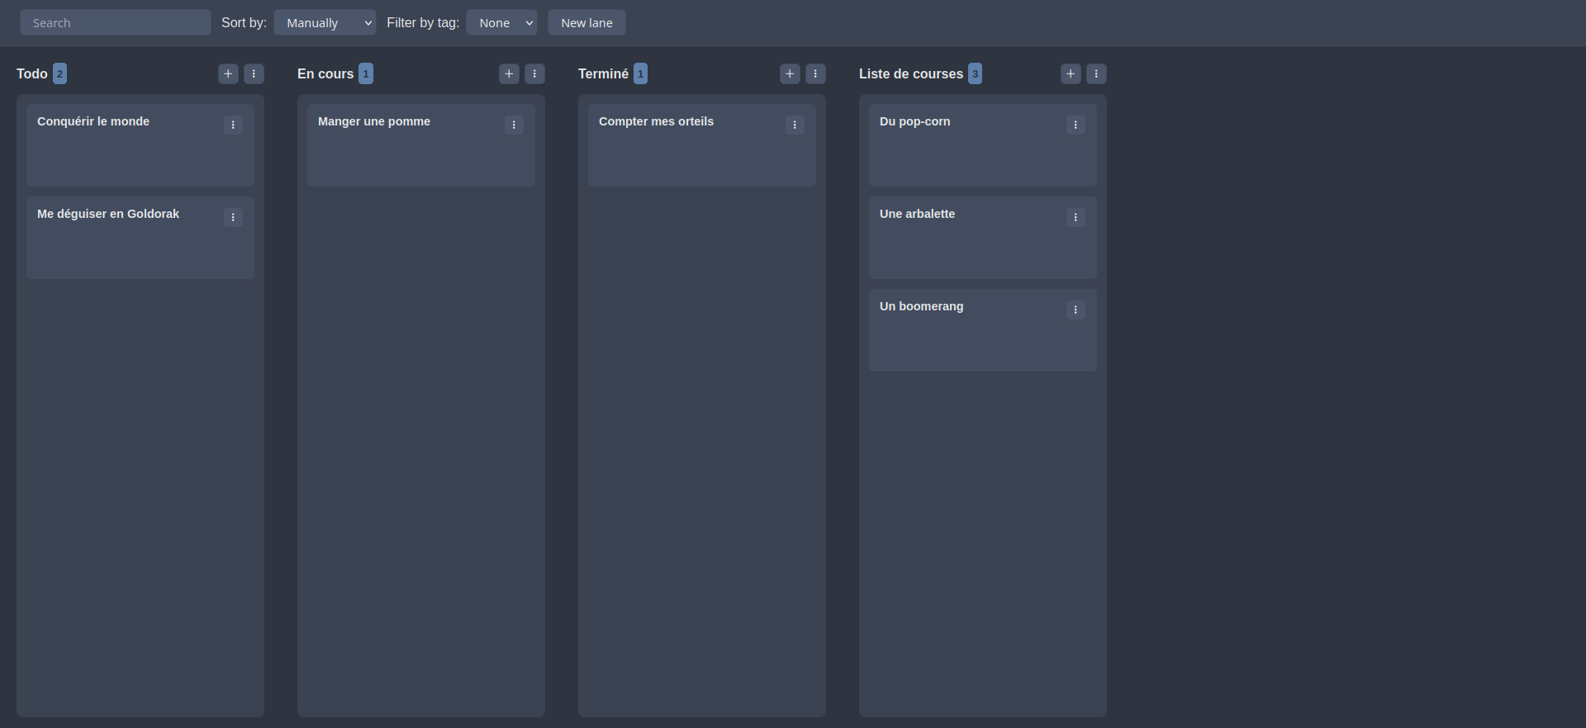This screenshot has width=1586, height=728.
Task: Click the New lane button
Action: [586, 23]
